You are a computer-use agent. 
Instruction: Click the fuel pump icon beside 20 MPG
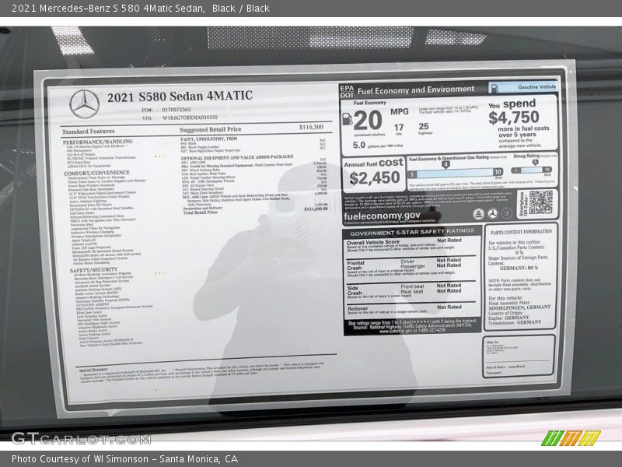[x=347, y=119]
